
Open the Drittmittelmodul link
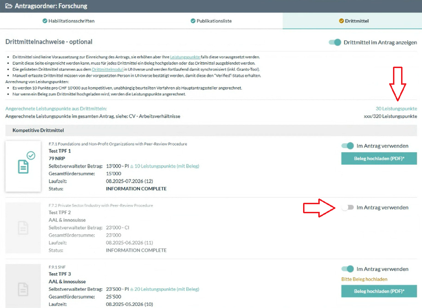coord(107,70)
